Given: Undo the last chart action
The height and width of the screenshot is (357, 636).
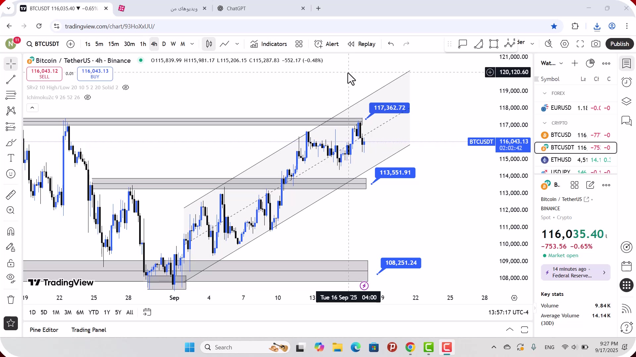Looking at the screenshot, I should click(x=391, y=44).
